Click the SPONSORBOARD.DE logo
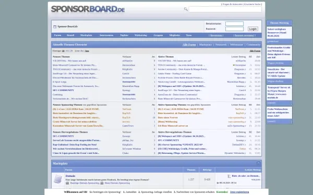The width and height of the screenshot is (313, 195). [88, 9]
